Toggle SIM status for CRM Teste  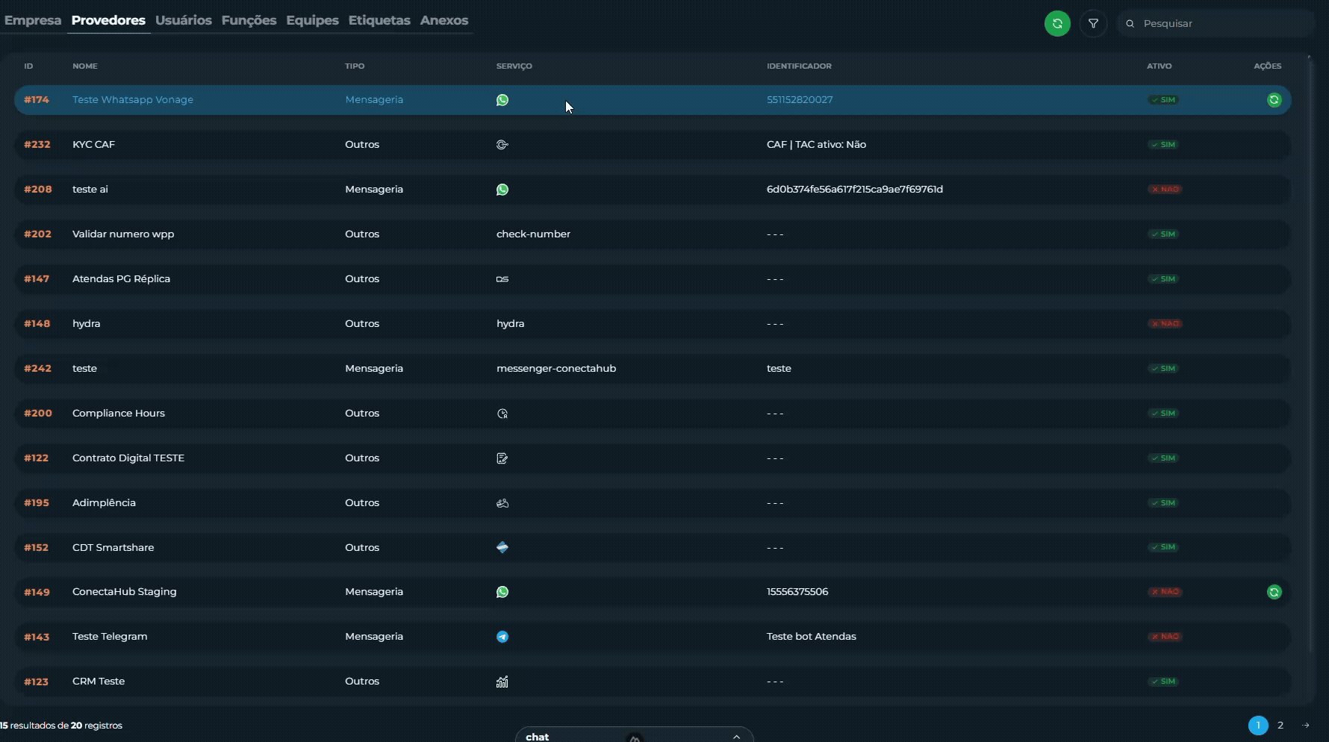1163,682
